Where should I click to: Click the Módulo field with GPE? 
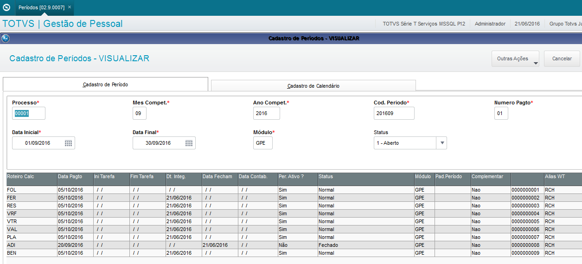pyautogui.click(x=263, y=143)
